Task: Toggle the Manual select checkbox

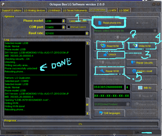Action: [68, 27]
